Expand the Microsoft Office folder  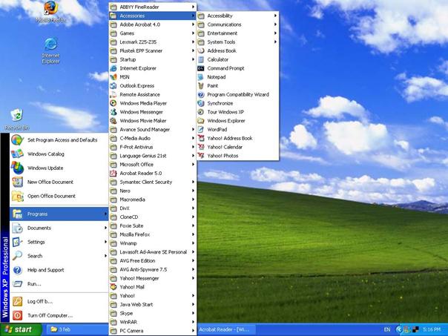coord(136,164)
